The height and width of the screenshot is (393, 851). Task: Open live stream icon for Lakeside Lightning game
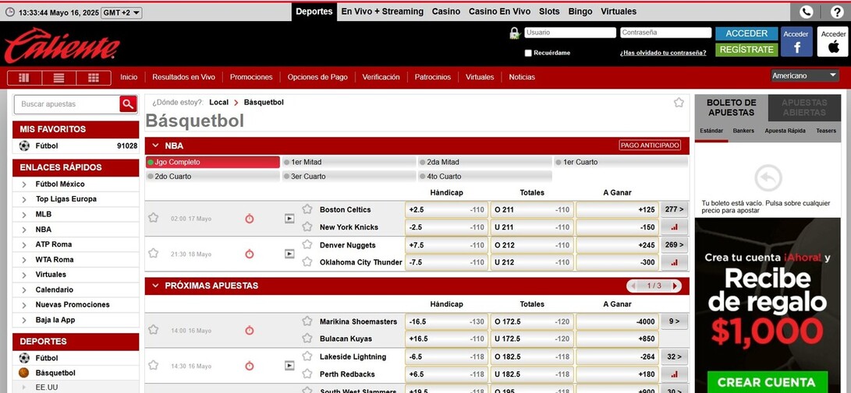(x=289, y=366)
